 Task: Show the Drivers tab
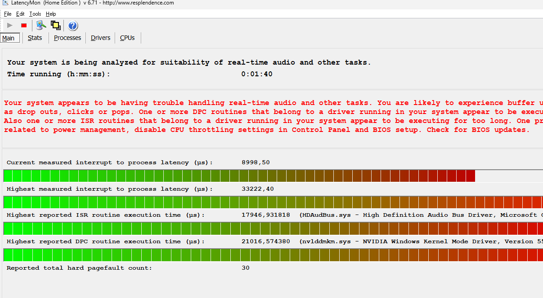[x=100, y=38]
